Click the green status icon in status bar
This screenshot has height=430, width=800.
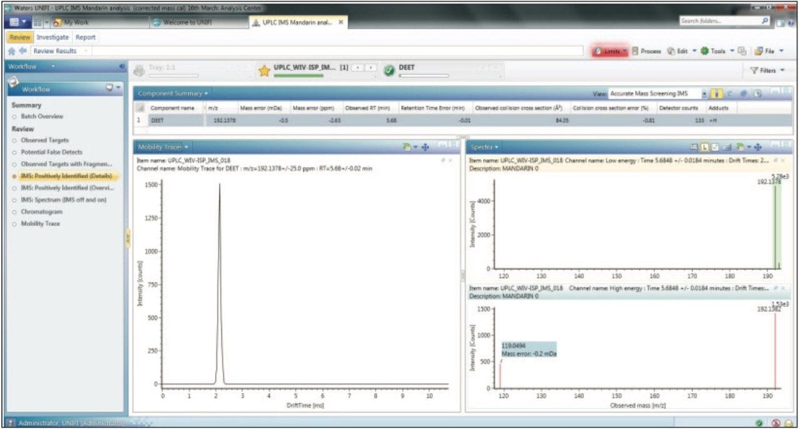tap(759, 423)
